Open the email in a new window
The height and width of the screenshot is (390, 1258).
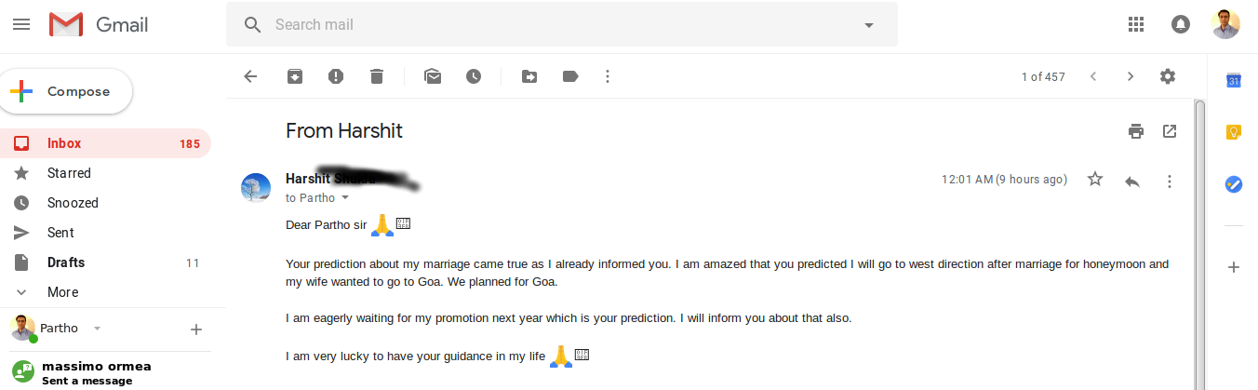coord(1170,131)
